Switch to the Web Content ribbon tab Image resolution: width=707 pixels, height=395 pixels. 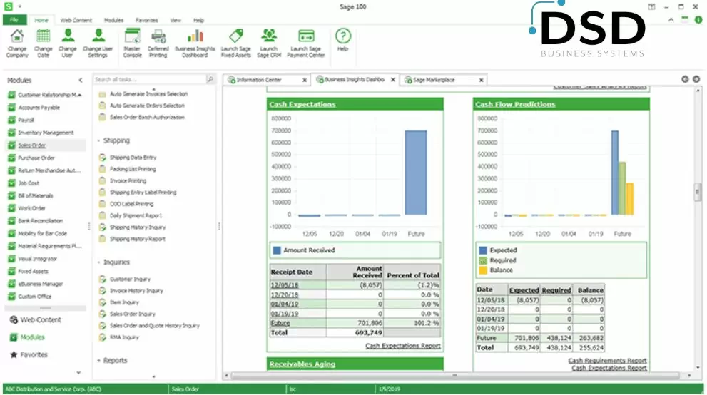(x=76, y=20)
